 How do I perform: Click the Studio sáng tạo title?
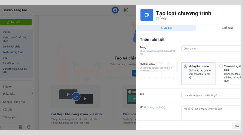(15, 10)
